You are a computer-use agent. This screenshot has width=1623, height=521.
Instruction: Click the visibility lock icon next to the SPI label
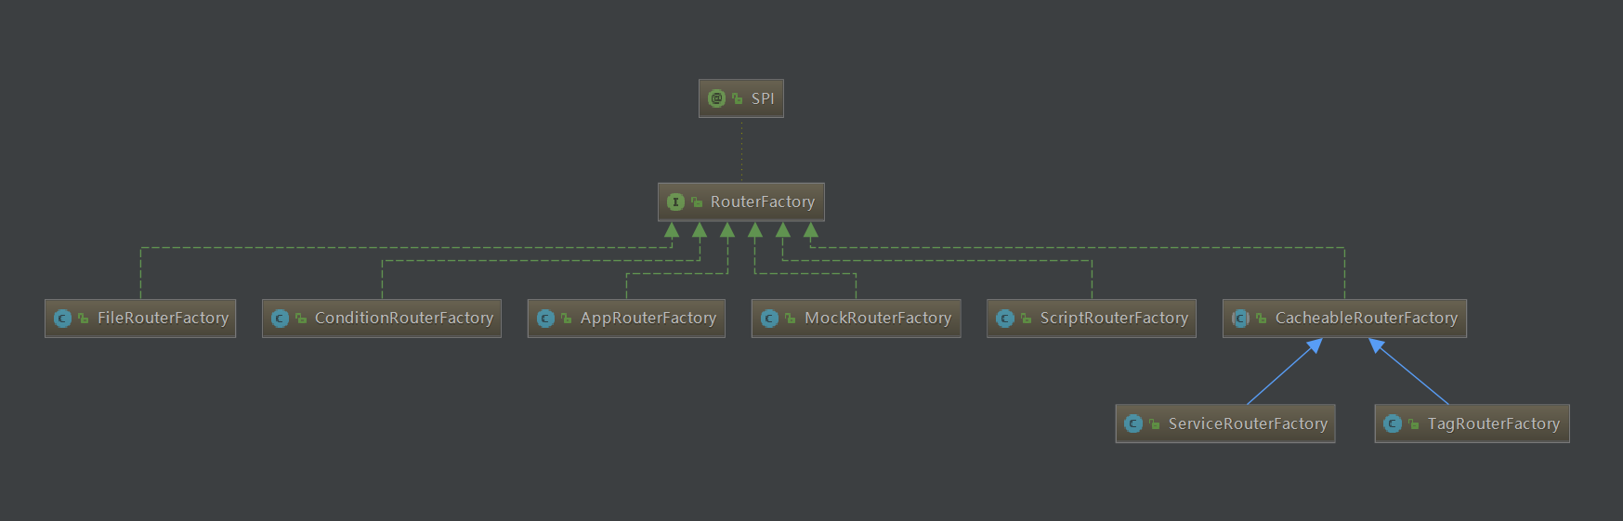737,98
